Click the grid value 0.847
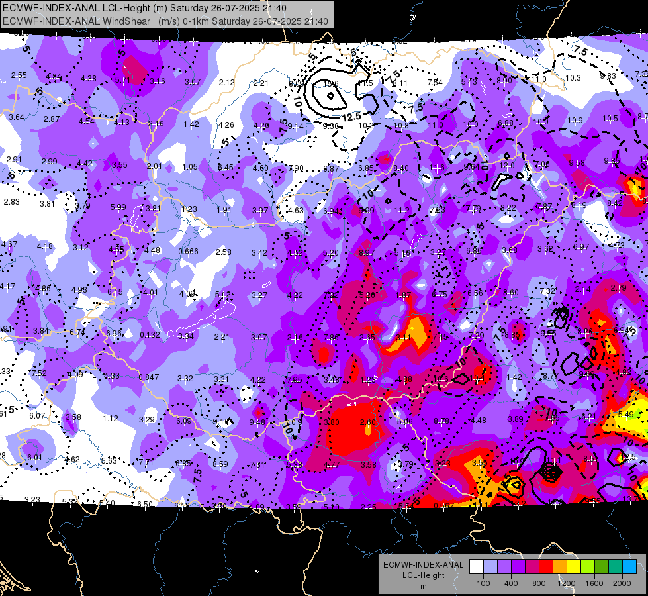This screenshot has height=596, width=648. click(149, 377)
